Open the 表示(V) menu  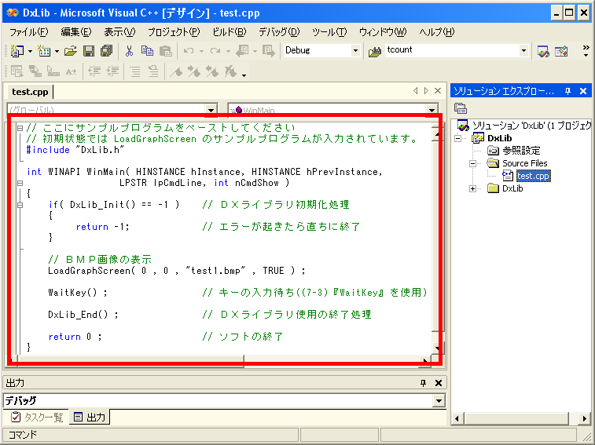119,32
